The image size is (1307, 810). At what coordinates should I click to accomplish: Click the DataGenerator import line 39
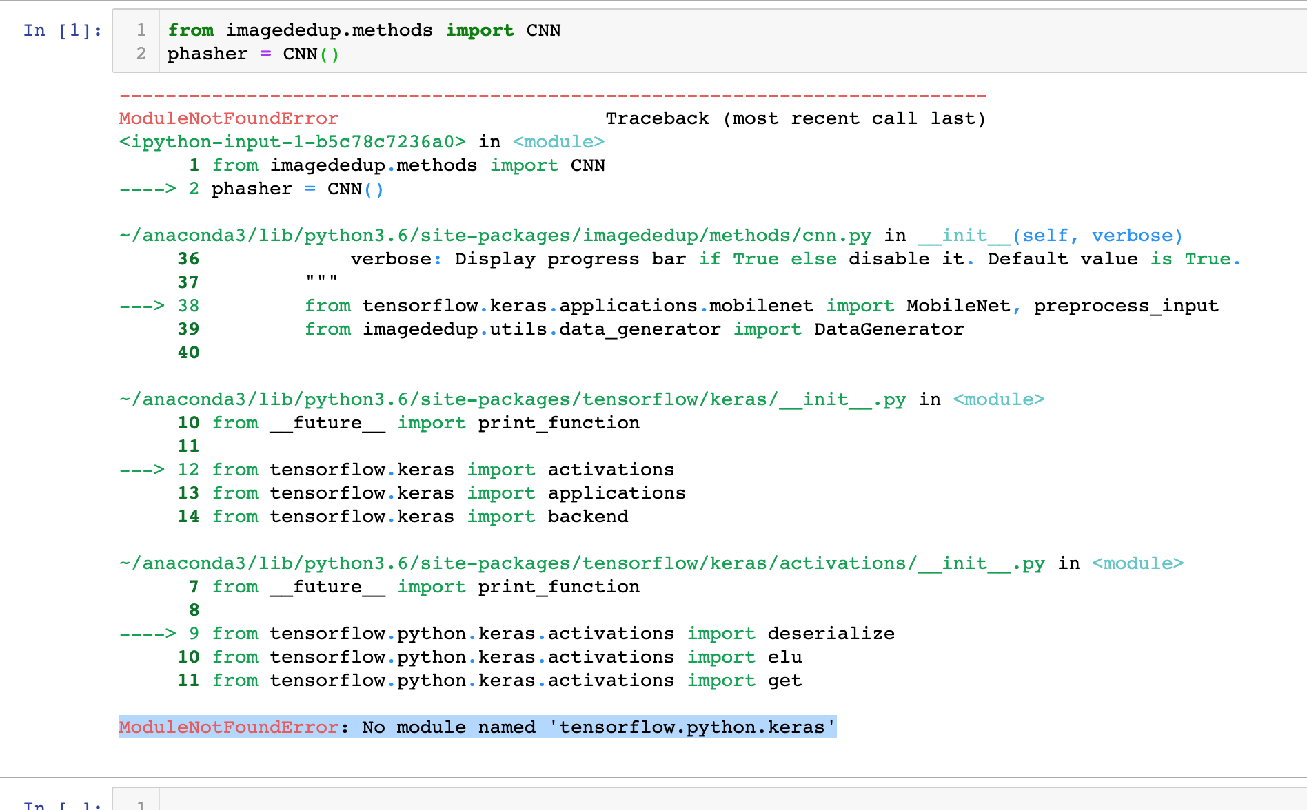[634, 329]
